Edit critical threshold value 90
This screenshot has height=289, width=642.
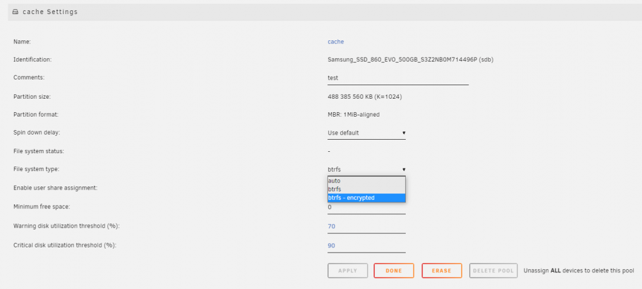pos(367,245)
